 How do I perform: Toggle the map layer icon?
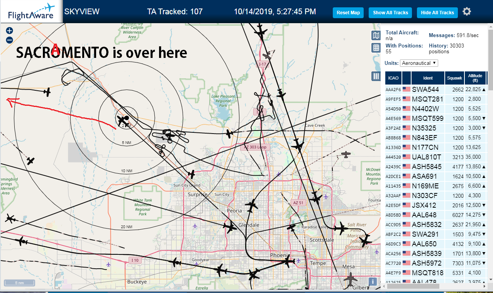(376, 36)
